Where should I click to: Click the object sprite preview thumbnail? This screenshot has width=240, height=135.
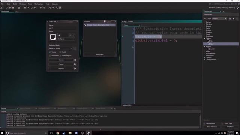tap(53, 37)
